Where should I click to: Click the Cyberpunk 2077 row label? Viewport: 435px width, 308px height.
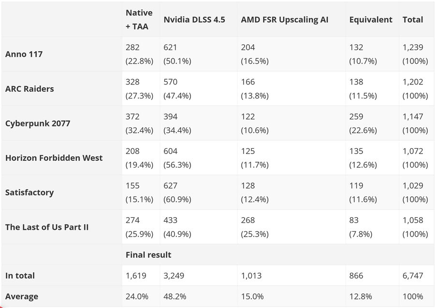click(x=38, y=123)
